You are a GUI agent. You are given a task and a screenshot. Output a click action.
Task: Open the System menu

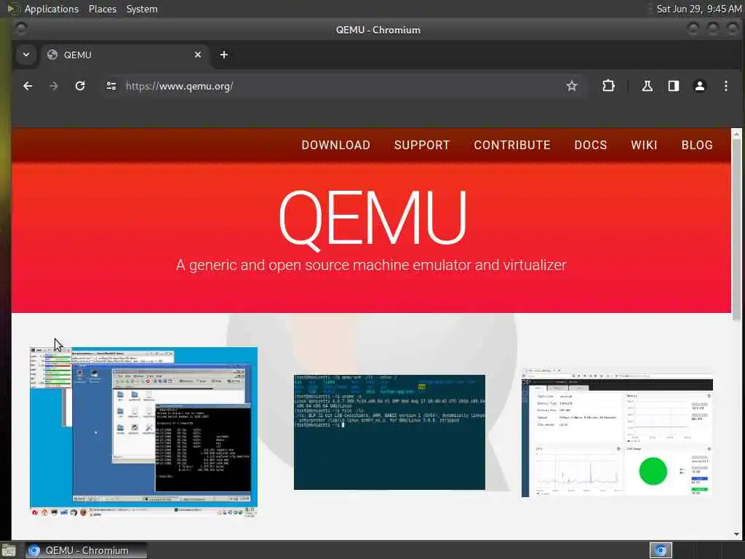142,9
